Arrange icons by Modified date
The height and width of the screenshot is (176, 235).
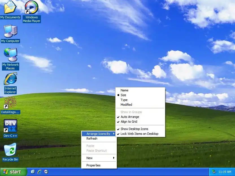(x=140, y=105)
